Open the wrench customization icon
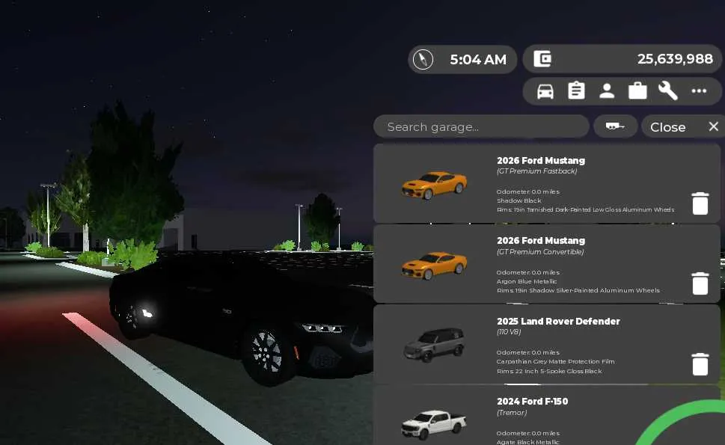The height and width of the screenshot is (445, 725). click(x=667, y=90)
